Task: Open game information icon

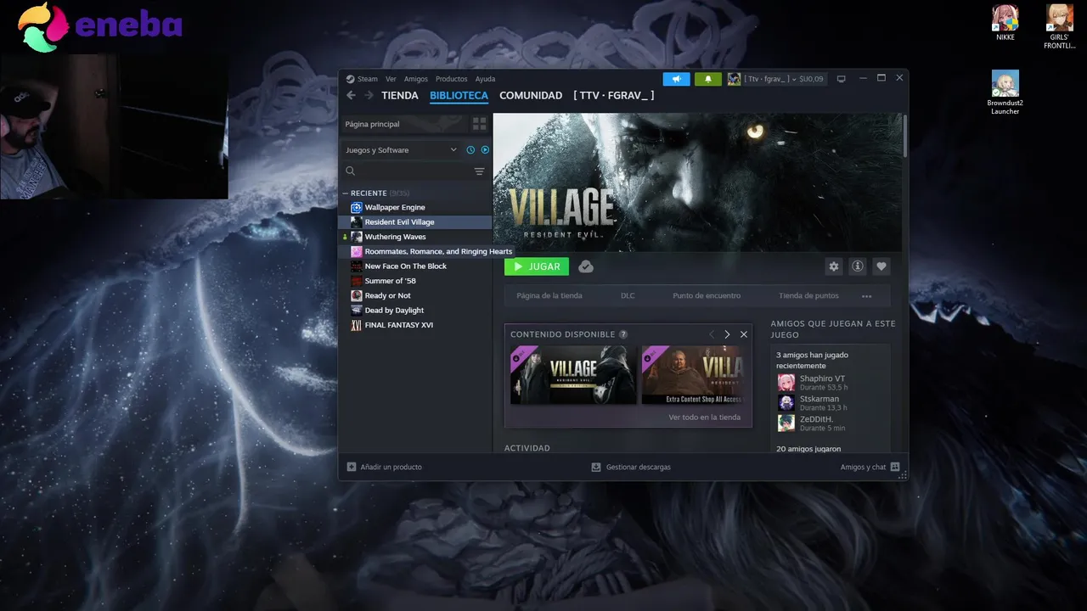Action: tap(858, 266)
